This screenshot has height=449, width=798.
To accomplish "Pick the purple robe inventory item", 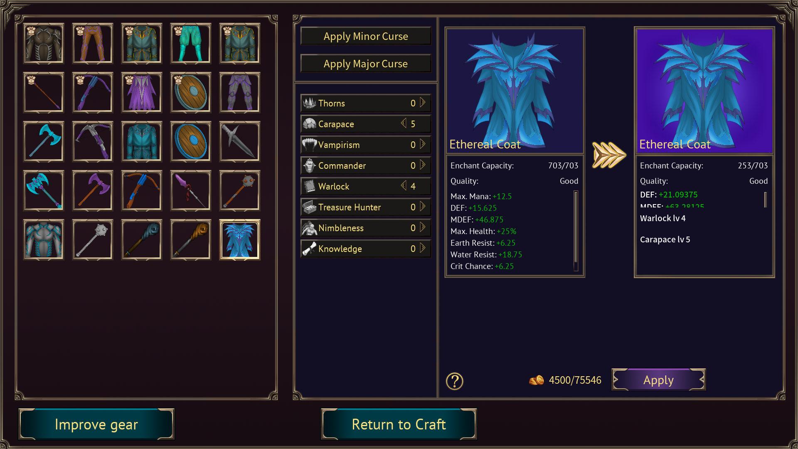I will click(x=142, y=93).
